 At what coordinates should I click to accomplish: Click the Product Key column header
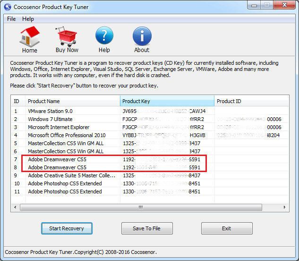[167, 101]
